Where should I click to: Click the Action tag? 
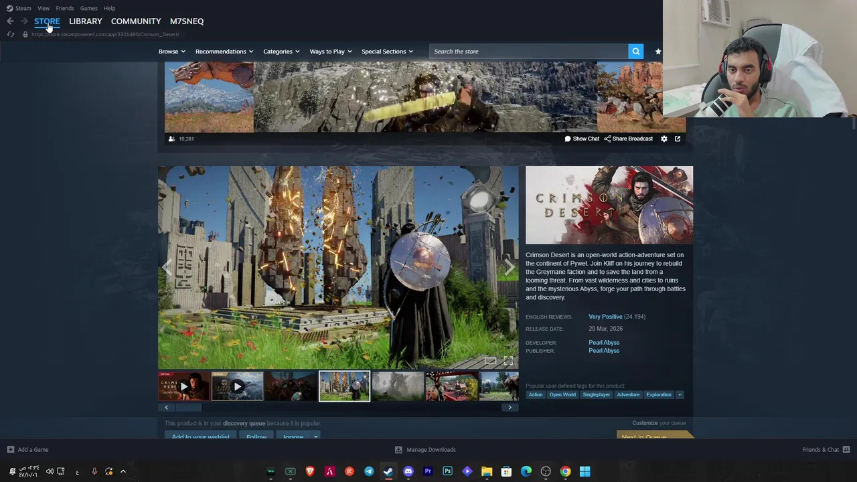(536, 395)
